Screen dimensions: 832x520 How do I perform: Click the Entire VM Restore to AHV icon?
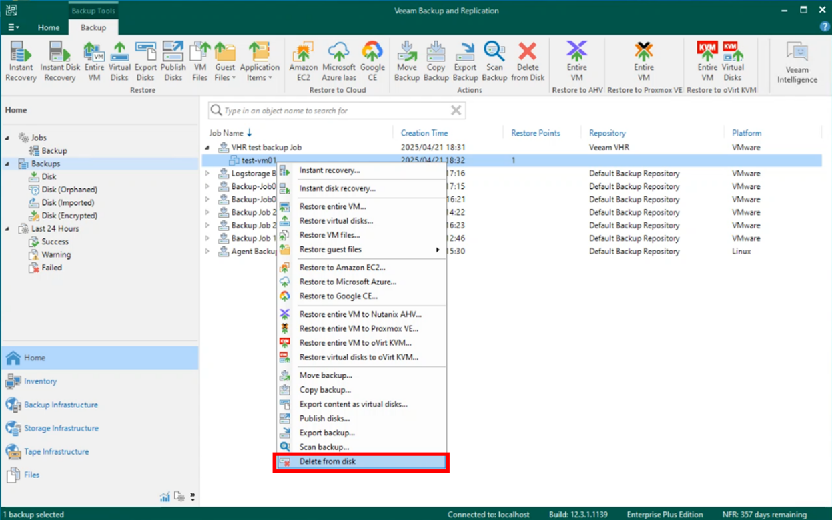[x=576, y=61]
